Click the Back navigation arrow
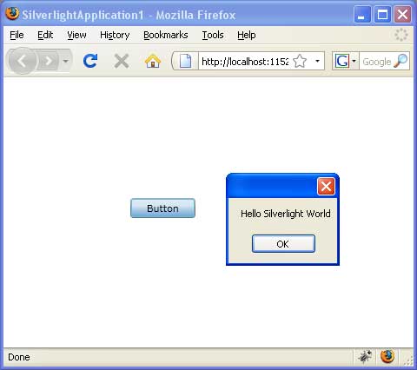The image size is (417, 370). tap(22, 61)
